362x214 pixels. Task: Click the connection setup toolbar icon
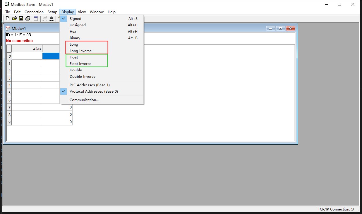[51, 18]
